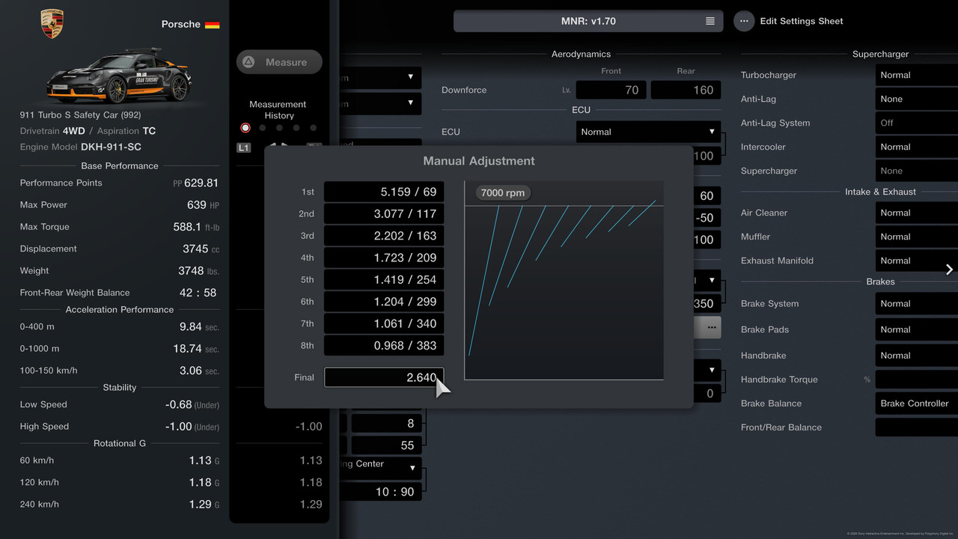Select the fifth Measurement History slot
Image resolution: width=958 pixels, height=539 pixels.
[314, 128]
